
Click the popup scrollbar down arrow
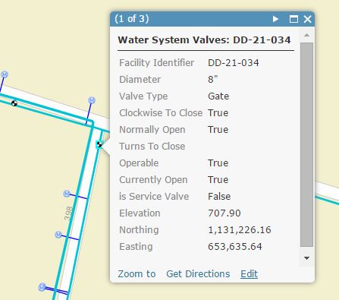(x=306, y=258)
